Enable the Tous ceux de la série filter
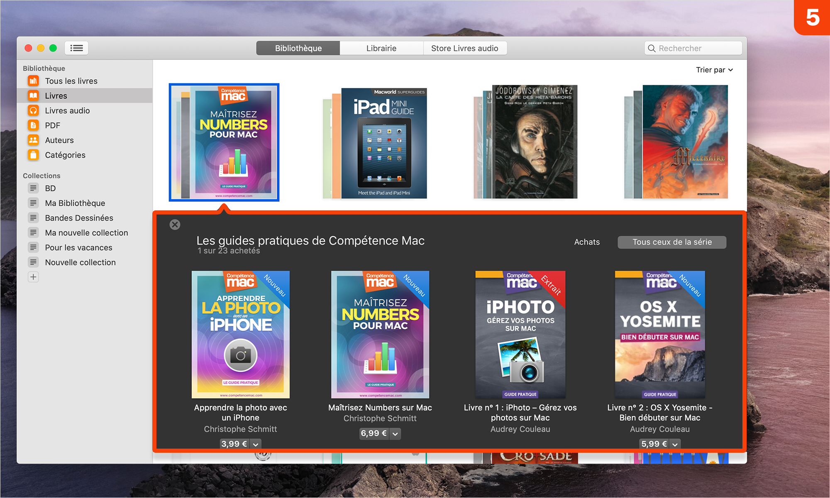The height and width of the screenshot is (498, 830). pos(671,242)
